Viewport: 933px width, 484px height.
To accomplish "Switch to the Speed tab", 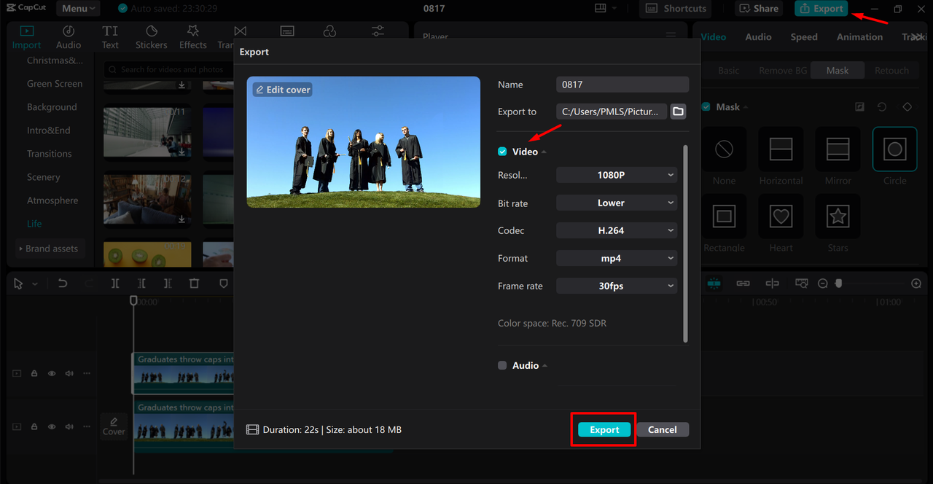I will 804,36.
